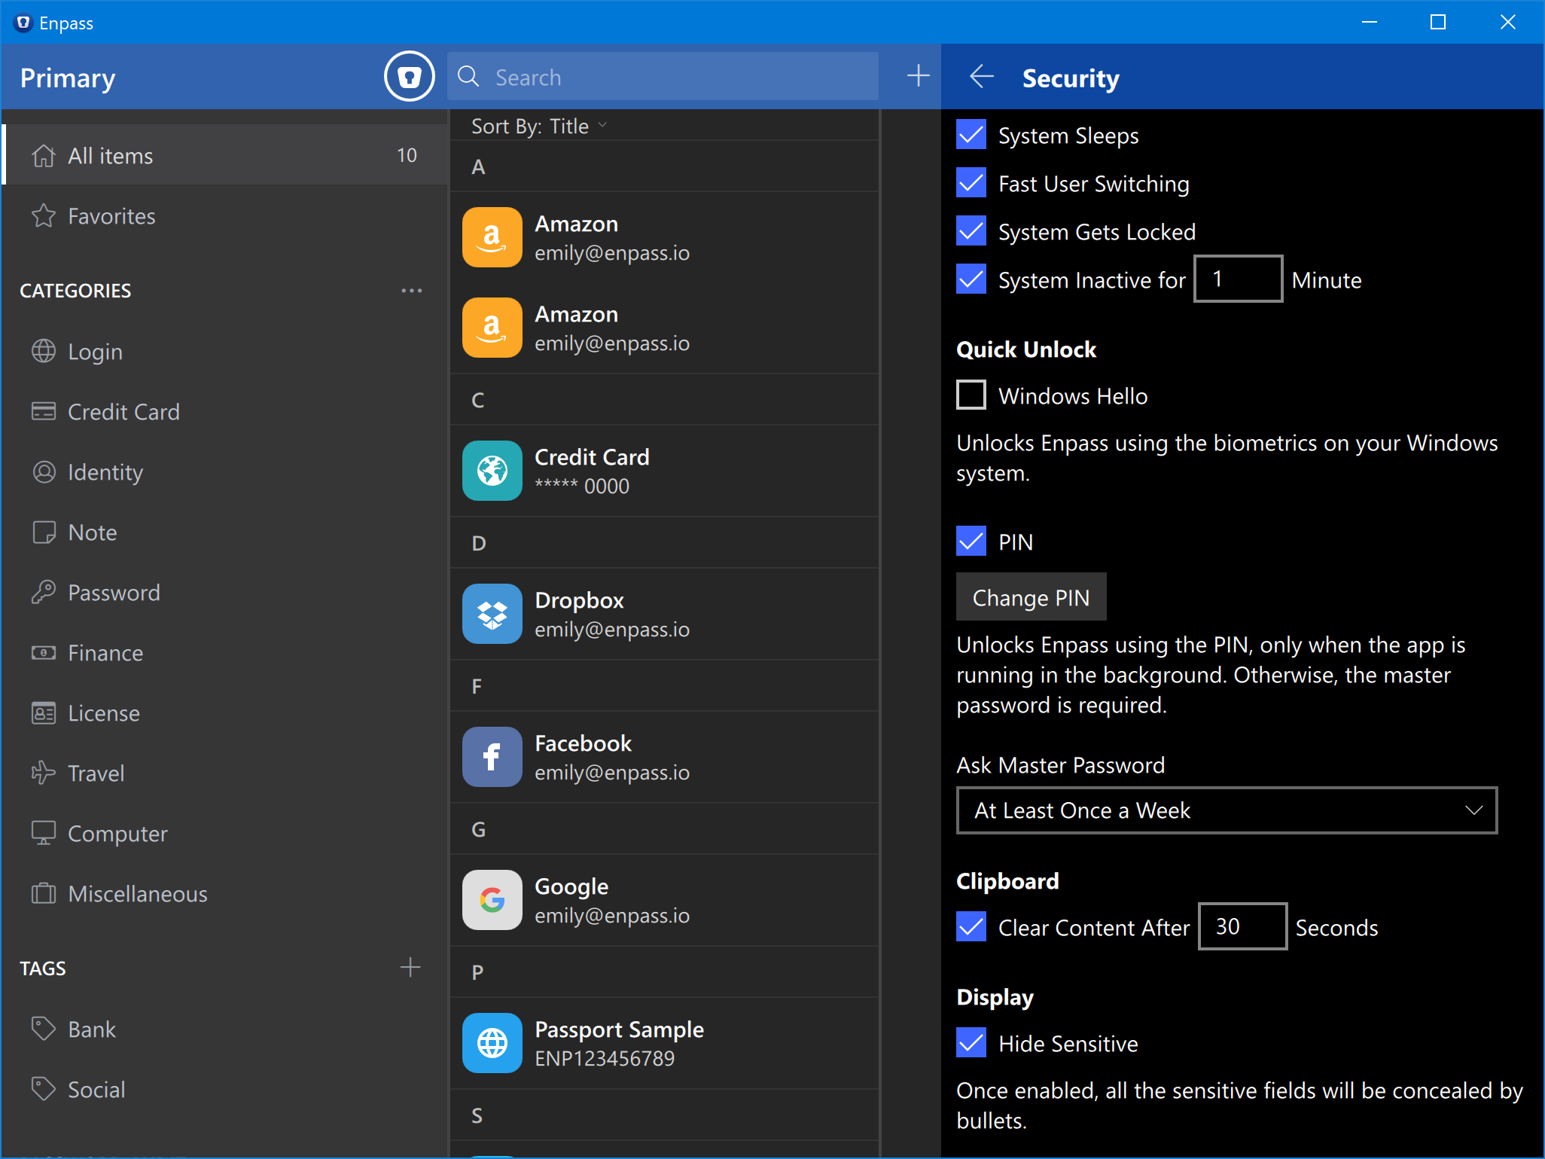Click the Enpass vault icon beside Primary
This screenshot has width=1545, height=1159.
(409, 77)
